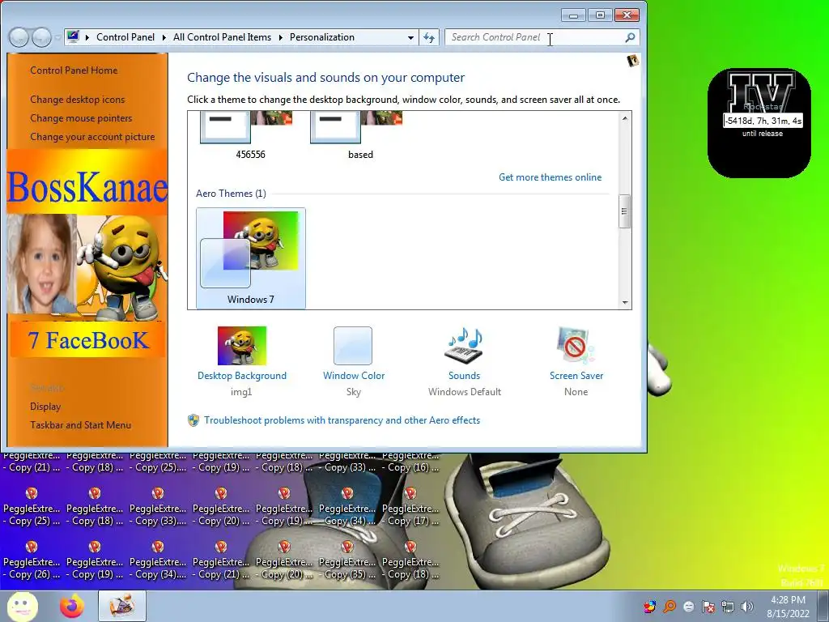The width and height of the screenshot is (829, 622).
Task: Open the Display link in the sidebar
Action: (x=45, y=407)
